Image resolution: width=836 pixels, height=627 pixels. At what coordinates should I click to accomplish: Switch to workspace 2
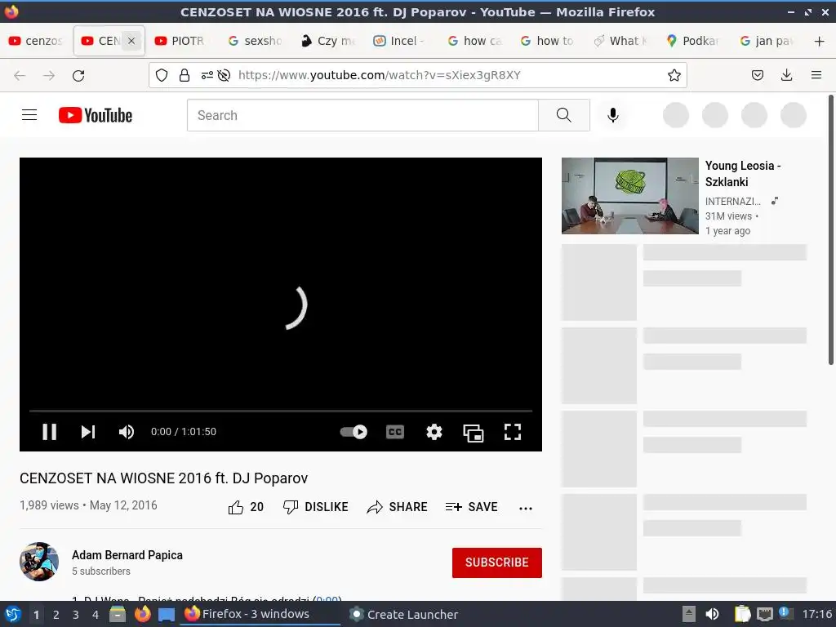click(x=56, y=615)
